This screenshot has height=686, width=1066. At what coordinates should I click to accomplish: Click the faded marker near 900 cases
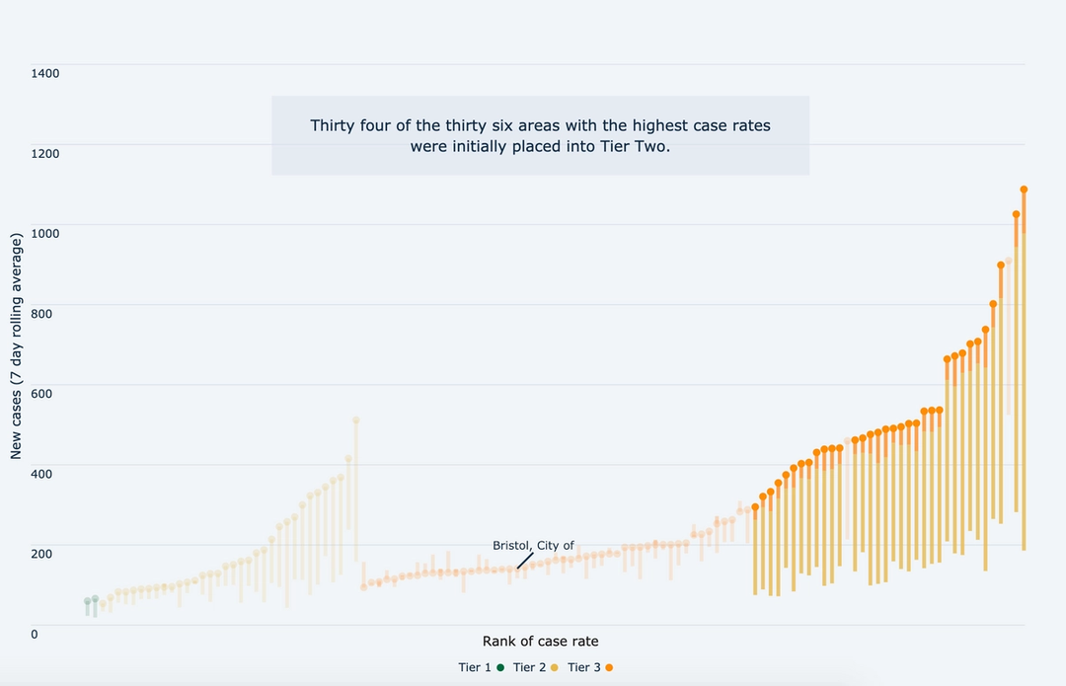[1008, 261]
